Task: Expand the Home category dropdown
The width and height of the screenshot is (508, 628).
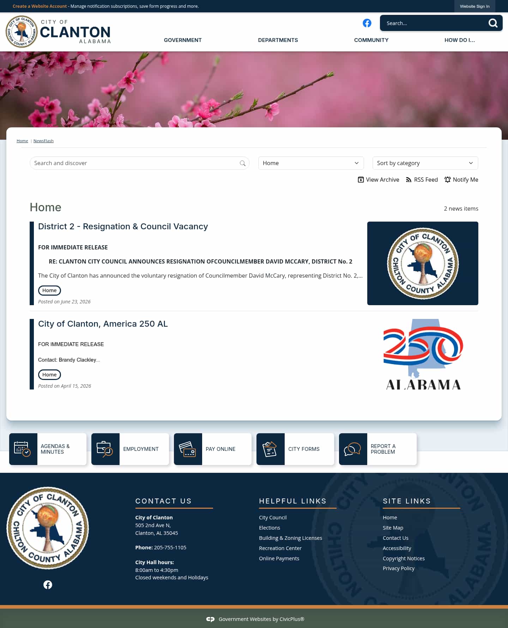Action: point(311,163)
